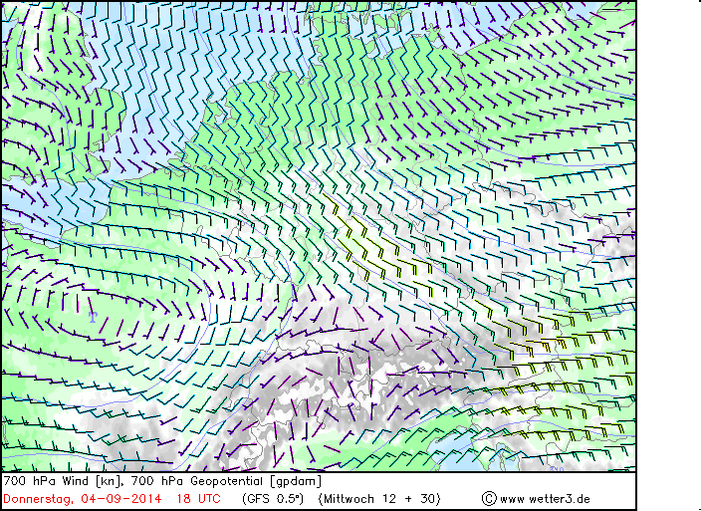Click the blue T low-pressure marker
This screenshot has height=511, width=701.
(x=93, y=318)
